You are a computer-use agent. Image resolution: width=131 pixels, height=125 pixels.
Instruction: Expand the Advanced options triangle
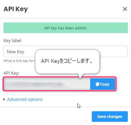(x=4, y=99)
